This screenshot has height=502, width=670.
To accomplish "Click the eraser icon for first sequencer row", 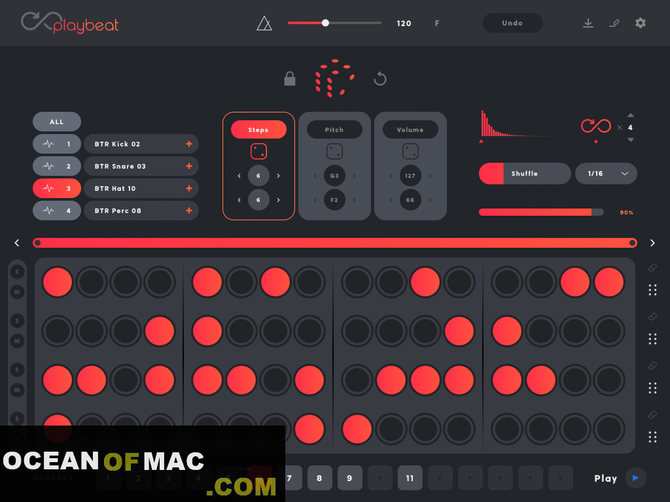I will 652,267.
